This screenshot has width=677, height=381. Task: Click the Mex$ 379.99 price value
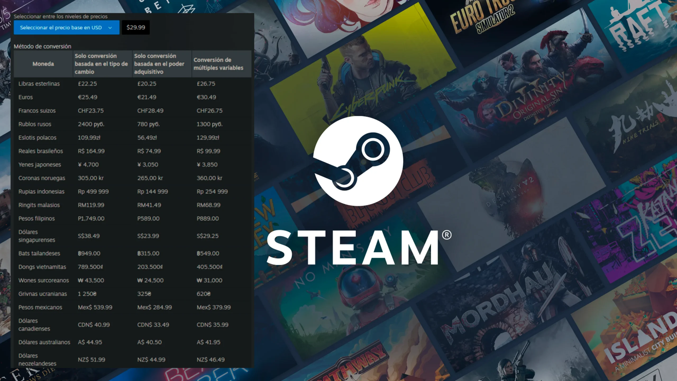click(x=213, y=307)
